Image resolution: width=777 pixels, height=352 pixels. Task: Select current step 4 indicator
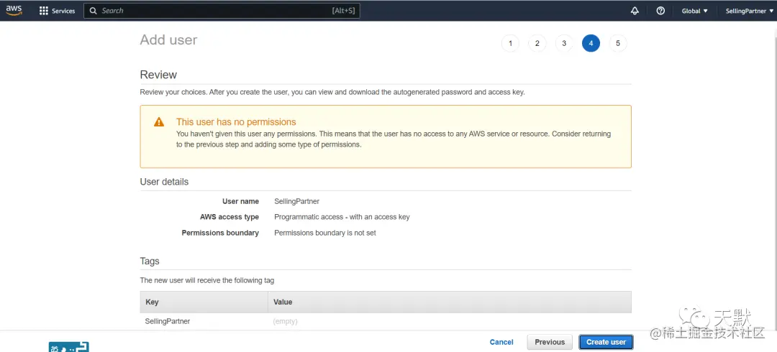[591, 44]
